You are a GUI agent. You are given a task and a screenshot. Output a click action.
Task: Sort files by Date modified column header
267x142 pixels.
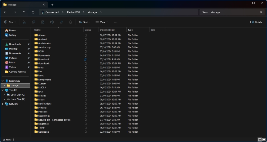coord(107,30)
